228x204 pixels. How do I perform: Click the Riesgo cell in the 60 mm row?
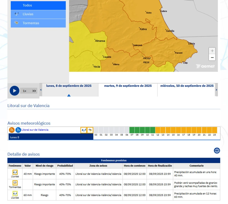(44, 195)
